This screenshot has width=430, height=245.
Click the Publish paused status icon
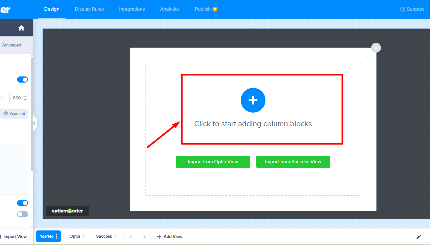pos(215,9)
